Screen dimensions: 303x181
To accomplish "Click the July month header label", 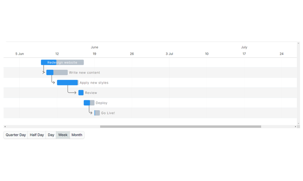I will click(x=244, y=47).
